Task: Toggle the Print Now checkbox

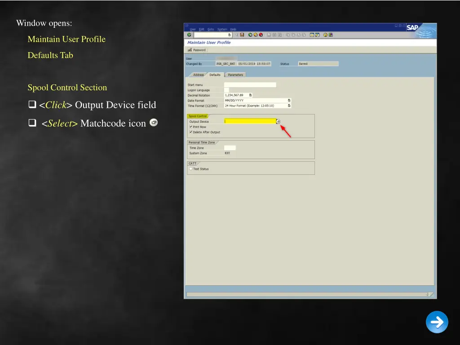Action: (x=191, y=127)
